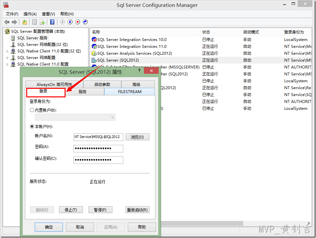The height and width of the screenshot is (238, 316).
Task: Click the Integration Services 11.0 service icon
Action: point(94,46)
